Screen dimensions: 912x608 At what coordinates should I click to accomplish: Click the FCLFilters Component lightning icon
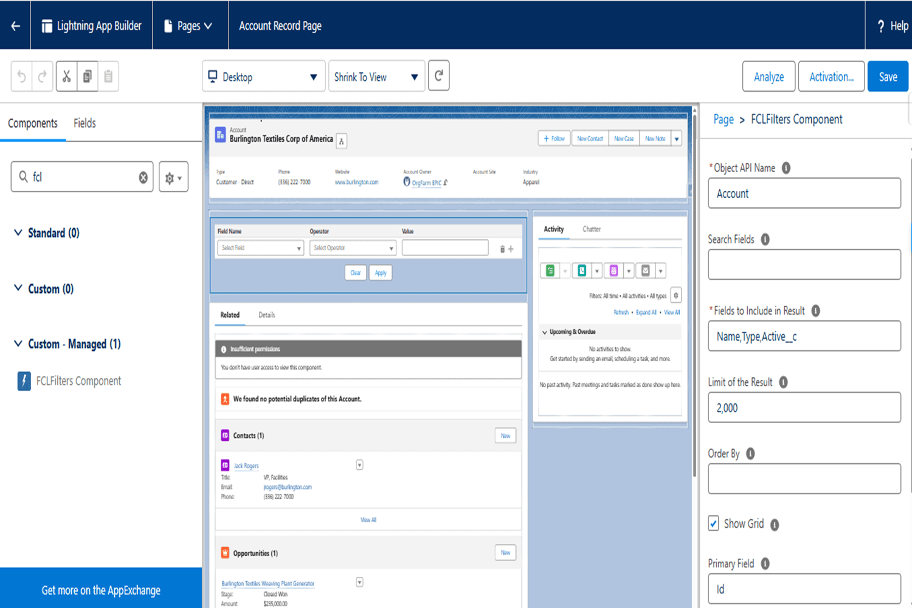(x=24, y=381)
